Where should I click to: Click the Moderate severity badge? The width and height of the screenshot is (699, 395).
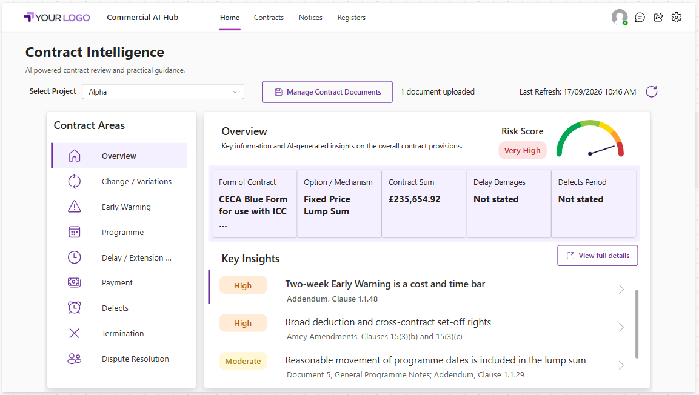243,361
